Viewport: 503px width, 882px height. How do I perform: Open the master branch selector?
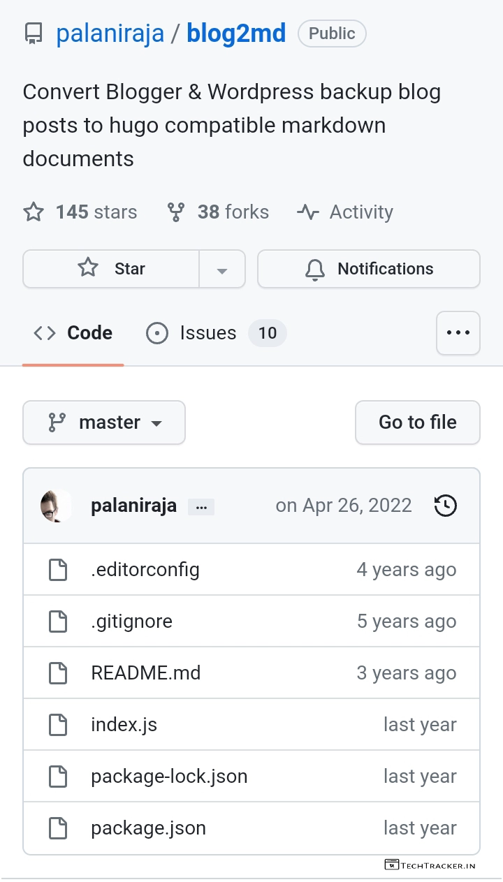[x=104, y=422]
